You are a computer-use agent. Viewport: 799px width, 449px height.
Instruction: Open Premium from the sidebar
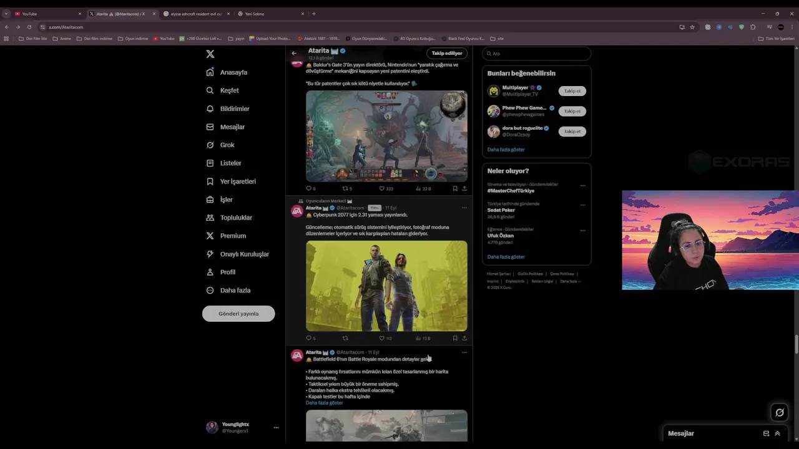pyautogui.click(x=226, y=236)
